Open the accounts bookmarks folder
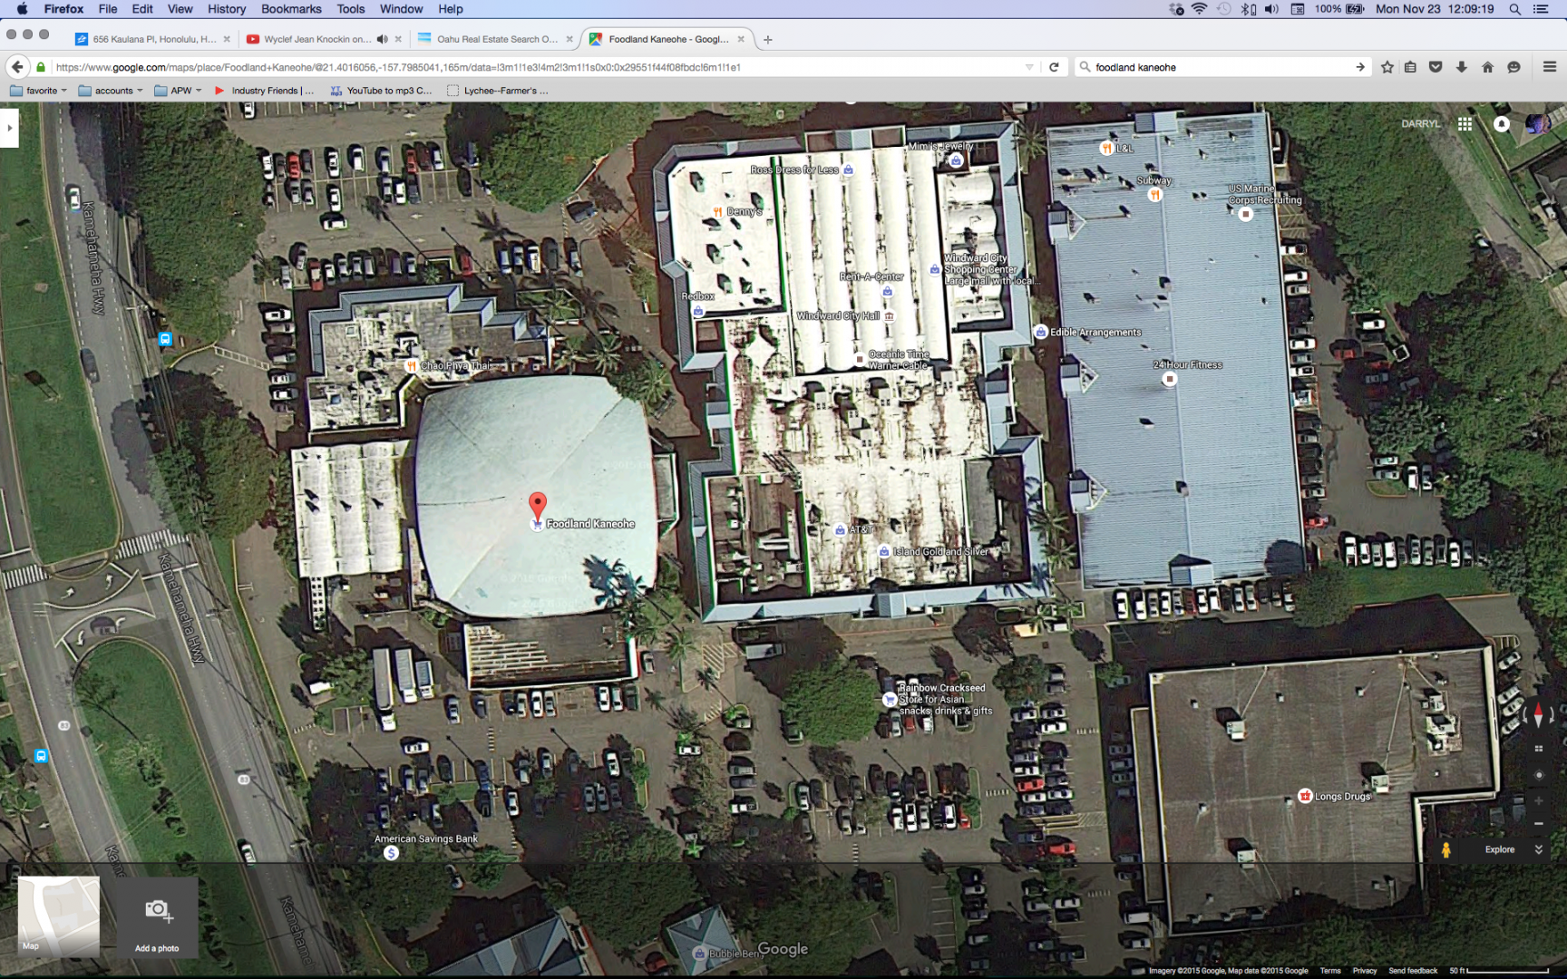Viewport: 1567px width, 979px height. pos(111,91)
